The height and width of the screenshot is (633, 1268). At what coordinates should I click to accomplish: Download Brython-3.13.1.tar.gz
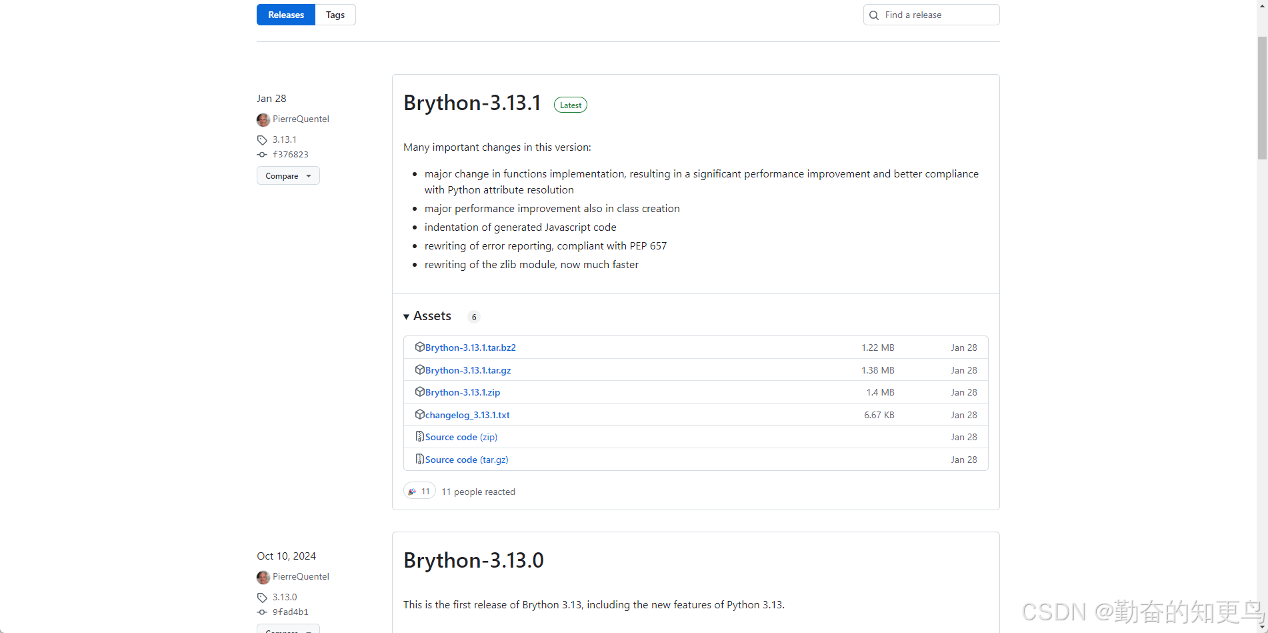[x=468, y=370]
